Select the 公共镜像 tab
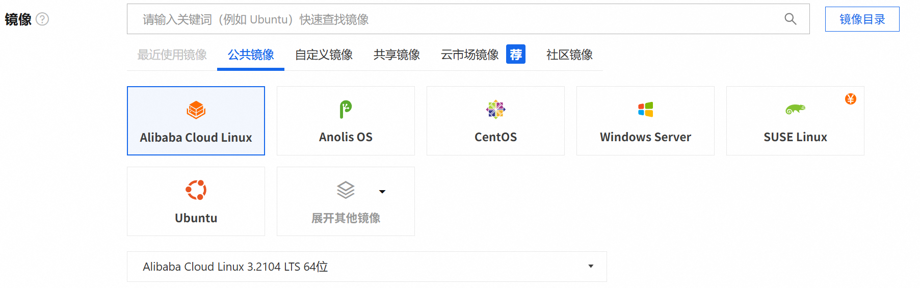Screen dimensions: 920x288 click(251, 55)
